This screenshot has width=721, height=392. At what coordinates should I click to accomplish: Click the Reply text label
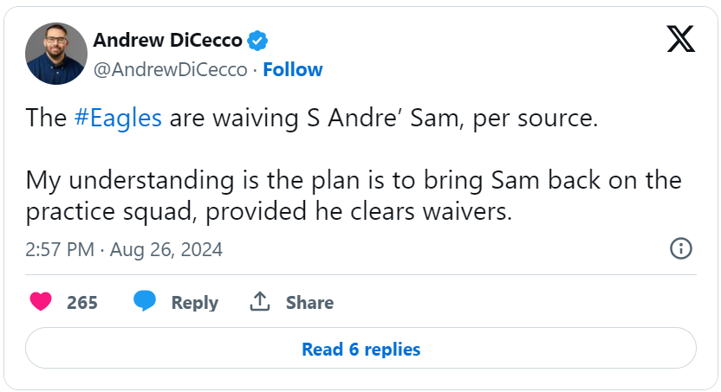[194, 303]
